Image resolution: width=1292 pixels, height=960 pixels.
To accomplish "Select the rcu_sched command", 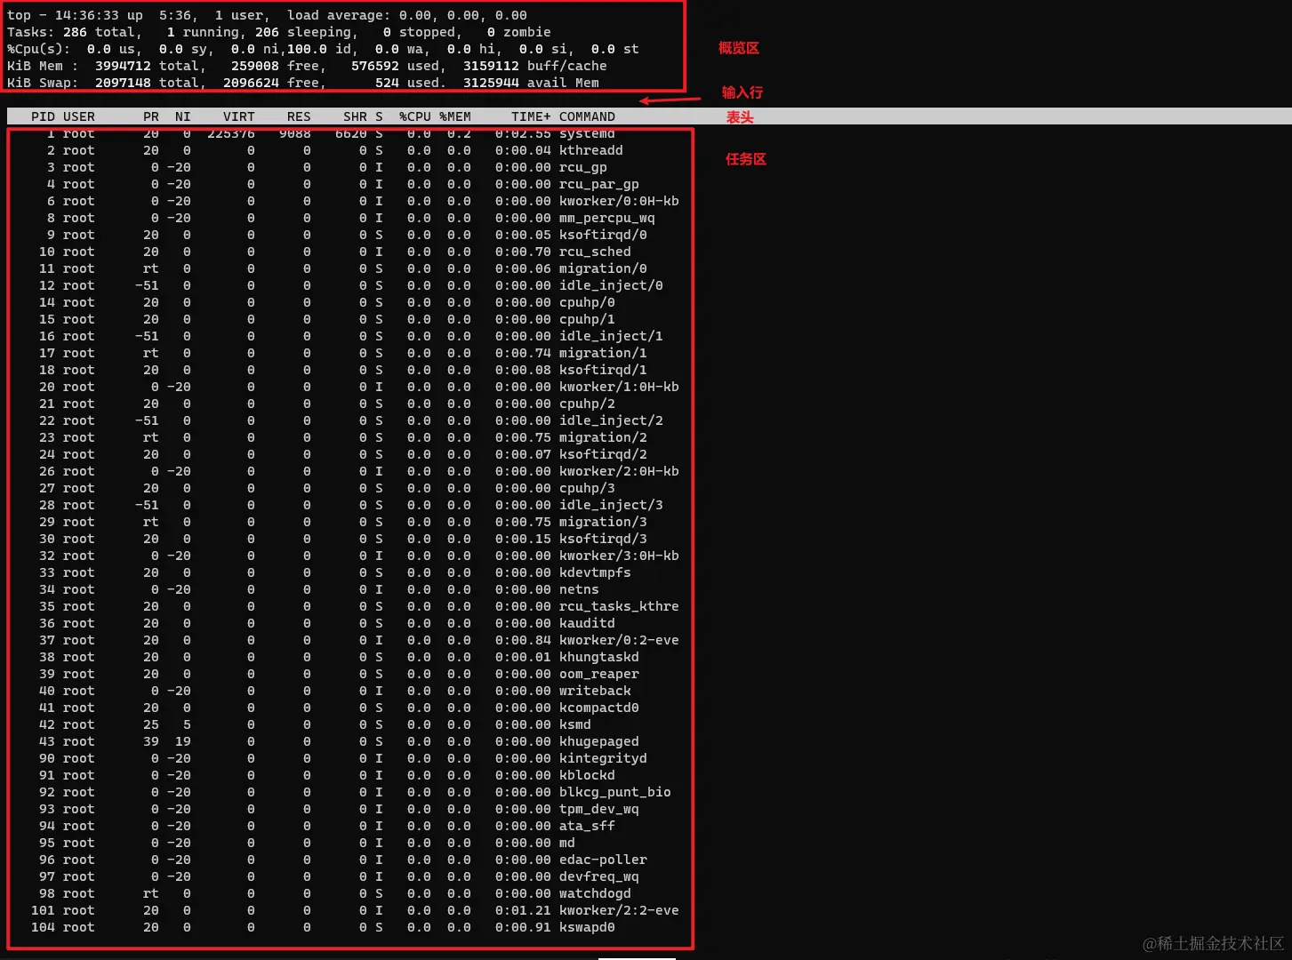I will click(595, 252).
